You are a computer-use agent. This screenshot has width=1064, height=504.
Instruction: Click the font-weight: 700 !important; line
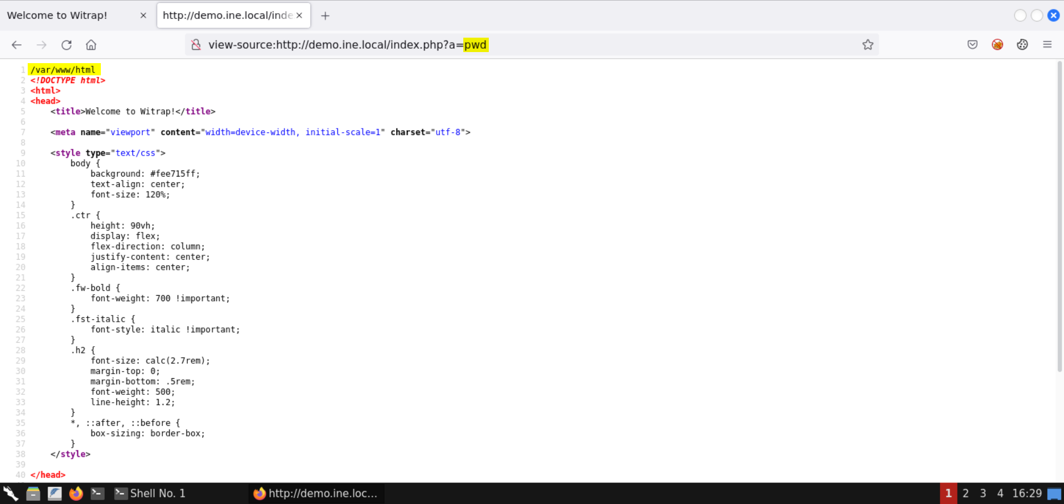click(160, 299)
